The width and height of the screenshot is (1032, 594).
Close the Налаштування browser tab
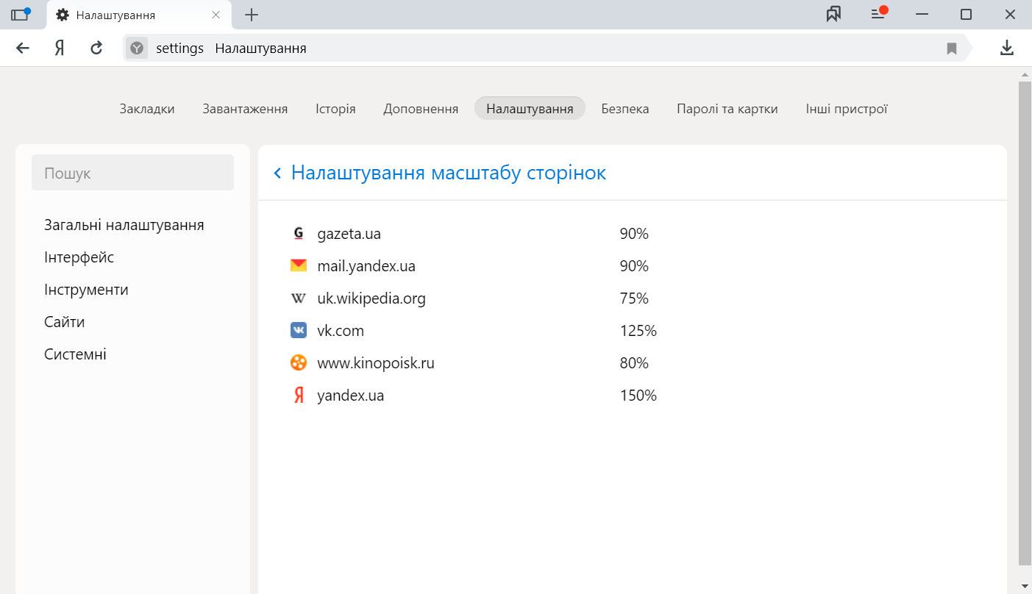click(216, 15)
